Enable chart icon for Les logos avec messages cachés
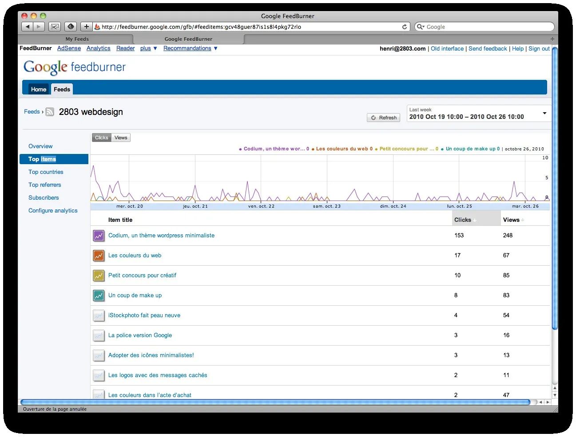Viewport: 576px width, 437px height. pos(99,375)
